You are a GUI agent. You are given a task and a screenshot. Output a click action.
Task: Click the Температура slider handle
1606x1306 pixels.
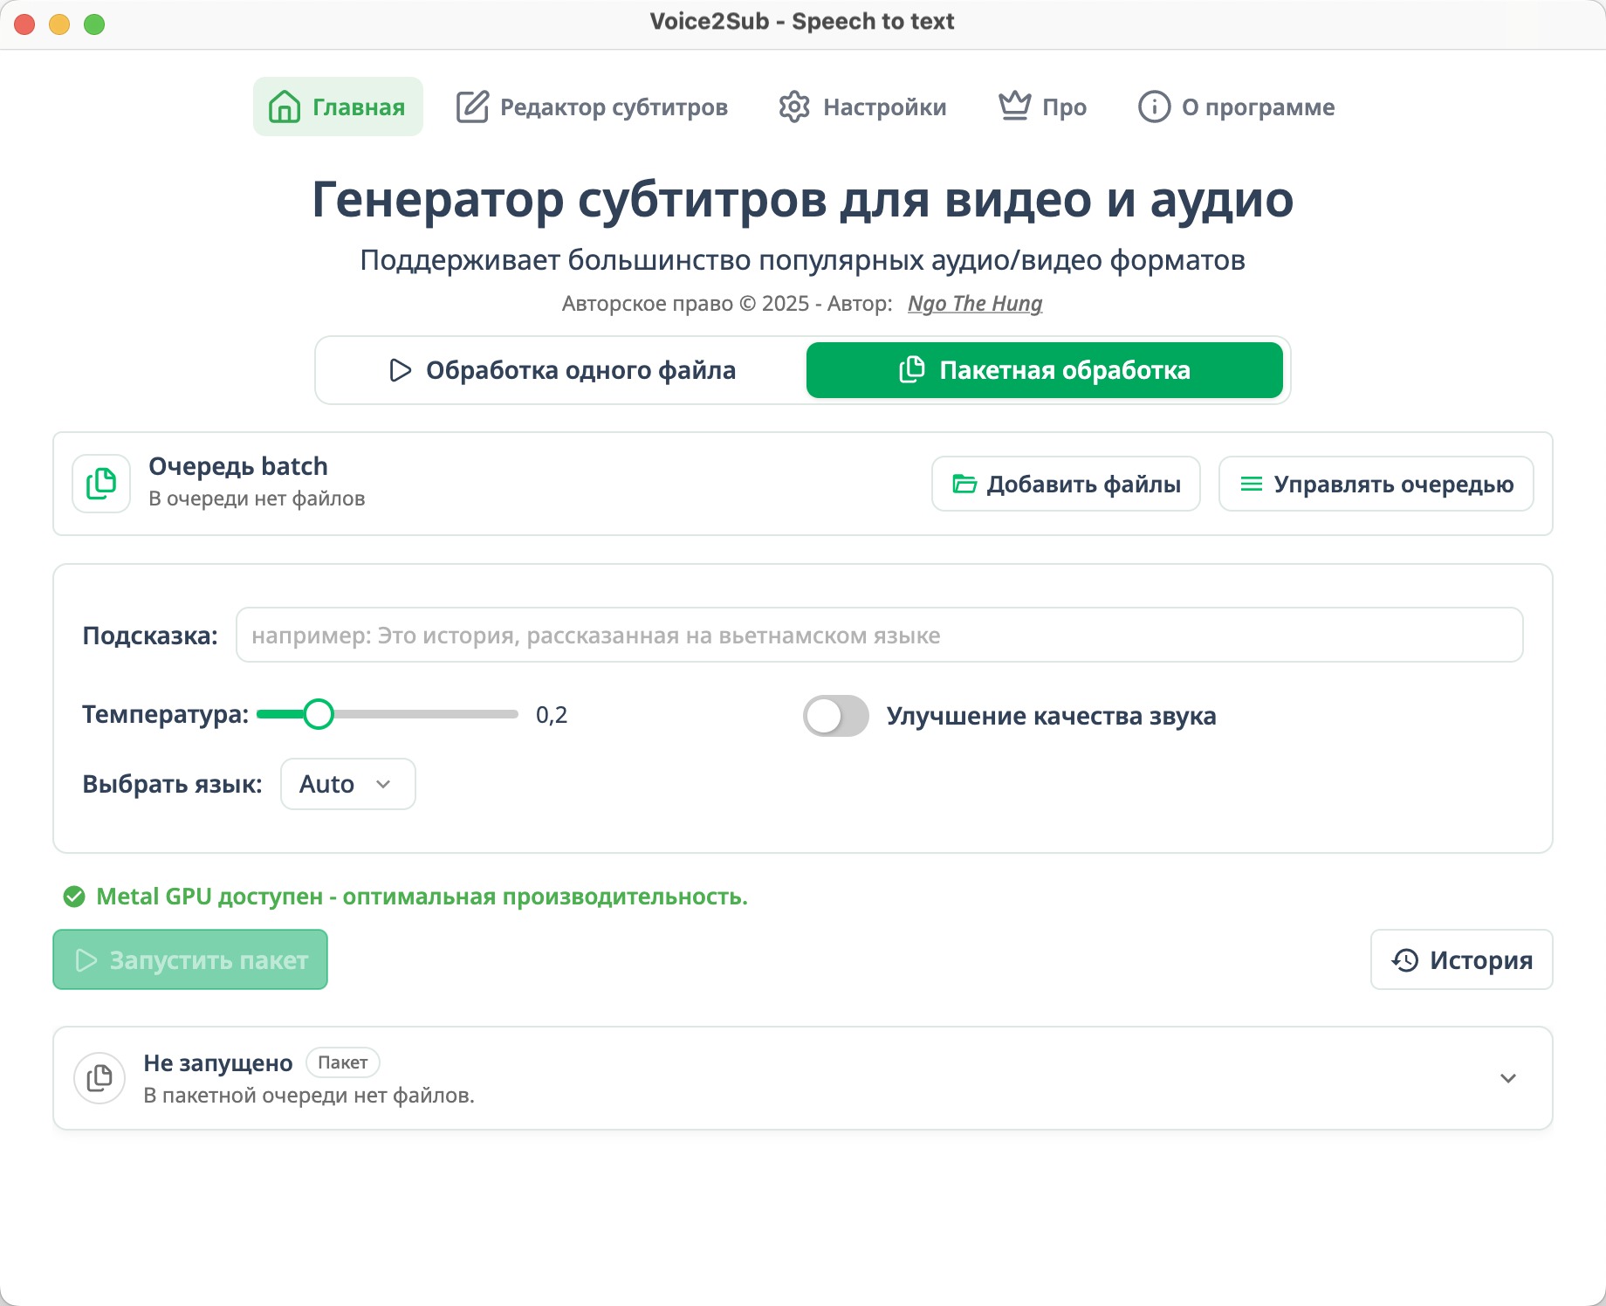coord(319,714)
